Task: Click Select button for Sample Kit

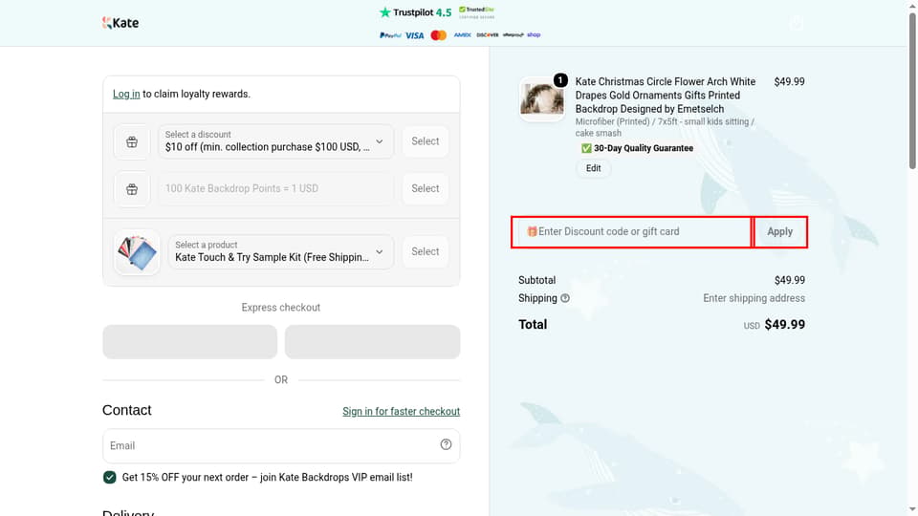Action: tap(425, 251)
